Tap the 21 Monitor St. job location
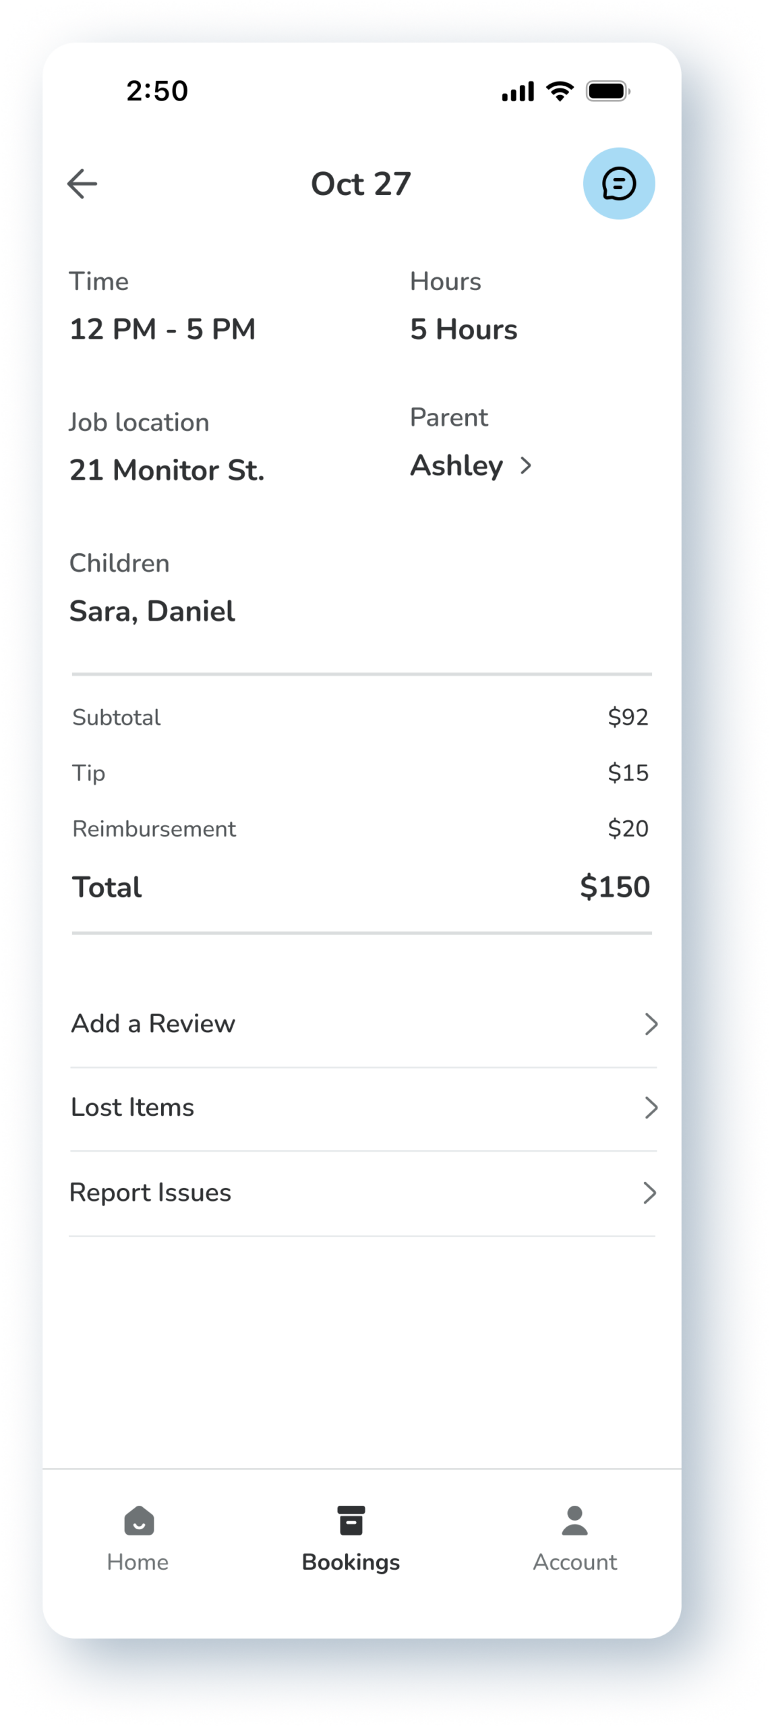Viewport: 770px width, 1727px height. pyautogui.click(x=167, y=470)
